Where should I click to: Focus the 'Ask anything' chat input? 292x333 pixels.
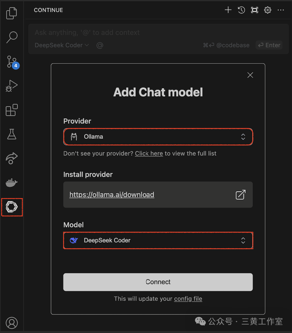click(x=158, y=32)
